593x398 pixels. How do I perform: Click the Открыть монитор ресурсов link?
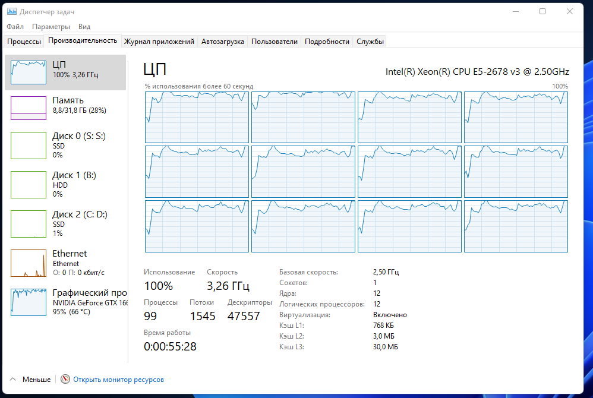(118, 379)
